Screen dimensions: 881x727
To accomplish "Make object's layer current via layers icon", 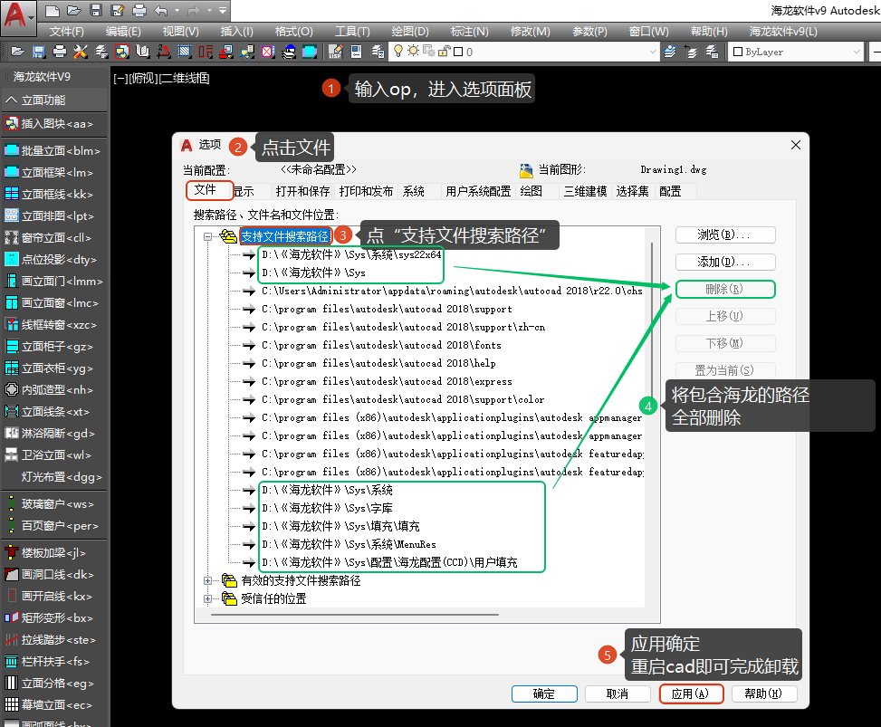I will (x=670, y=52).
